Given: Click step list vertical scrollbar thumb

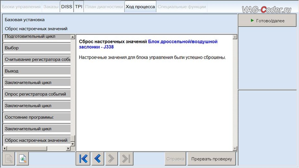Looking at the screenshot, I should tap(73, 138).
